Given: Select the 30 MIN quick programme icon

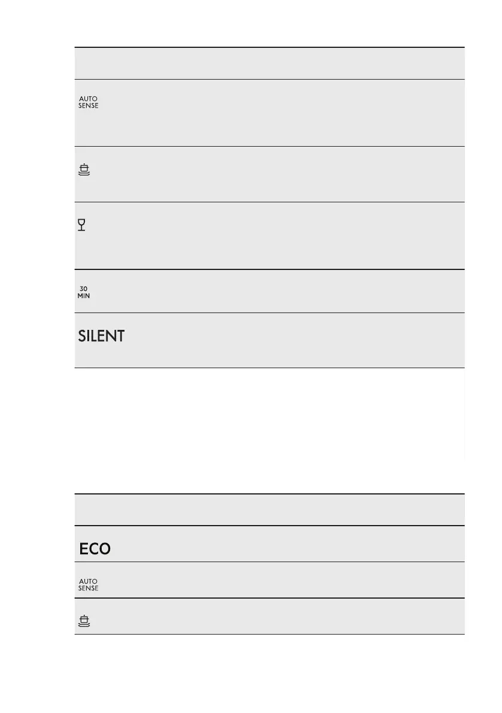Looking at the screenshot, I should (x=84, y=292).
